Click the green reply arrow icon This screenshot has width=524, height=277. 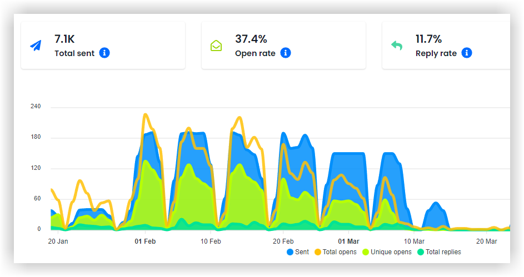[397, 46]
